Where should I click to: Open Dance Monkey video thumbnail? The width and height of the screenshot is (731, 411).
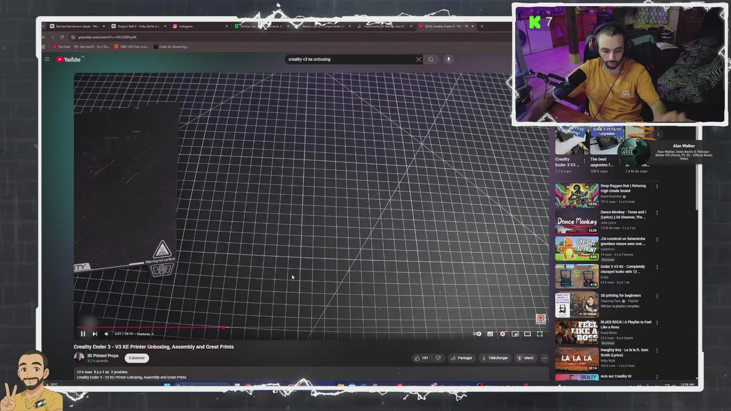[577, 221]
